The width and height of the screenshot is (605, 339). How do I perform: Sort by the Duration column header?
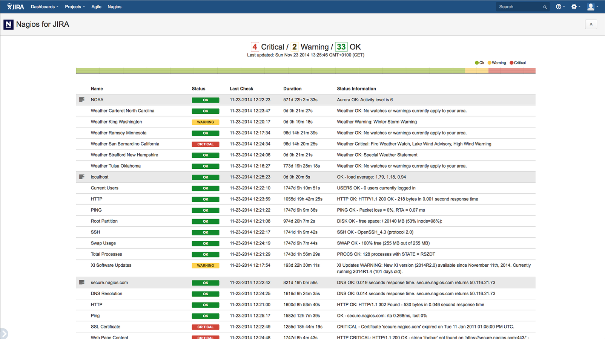292,89
